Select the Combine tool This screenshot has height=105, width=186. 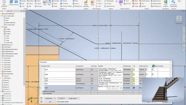point(64,3)
